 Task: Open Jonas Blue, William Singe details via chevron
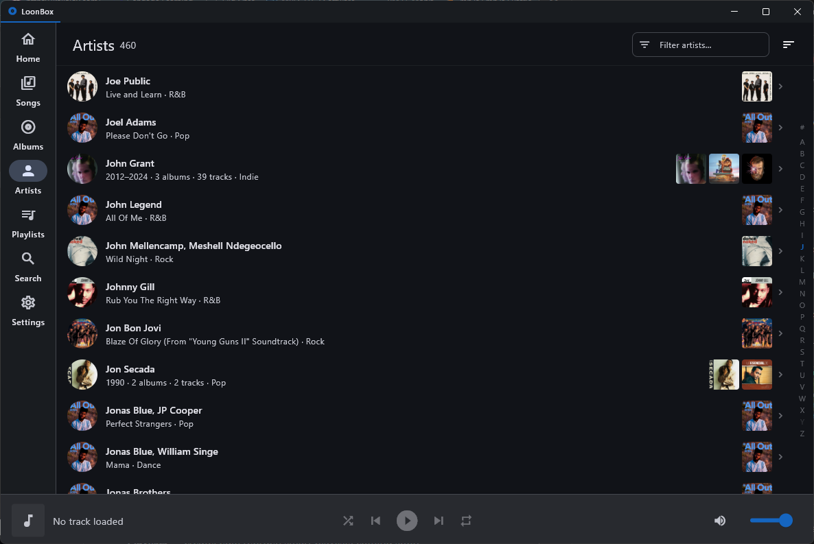pyautogui.click(x=780, y=456)
